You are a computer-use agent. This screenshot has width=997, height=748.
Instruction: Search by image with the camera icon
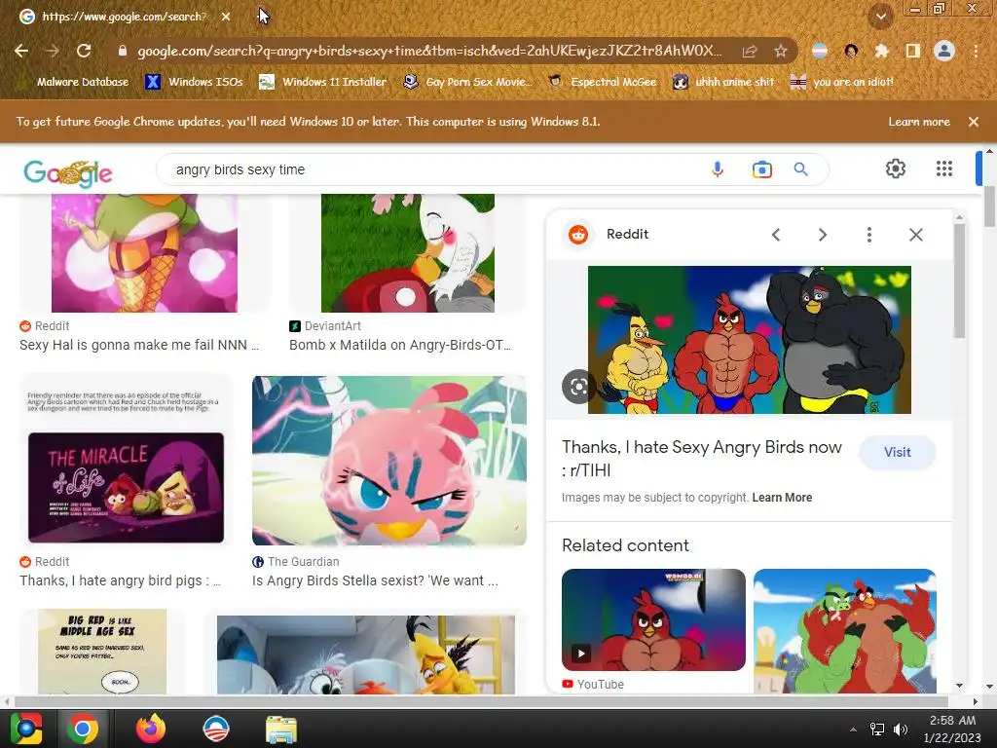[x=761, y=169]
